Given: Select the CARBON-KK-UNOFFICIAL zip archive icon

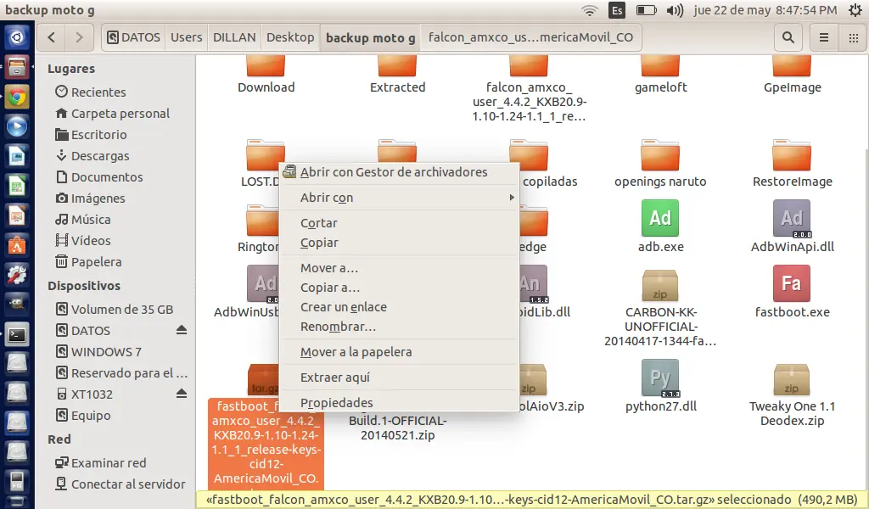Looking at the screenshot, I should (660, 285).
